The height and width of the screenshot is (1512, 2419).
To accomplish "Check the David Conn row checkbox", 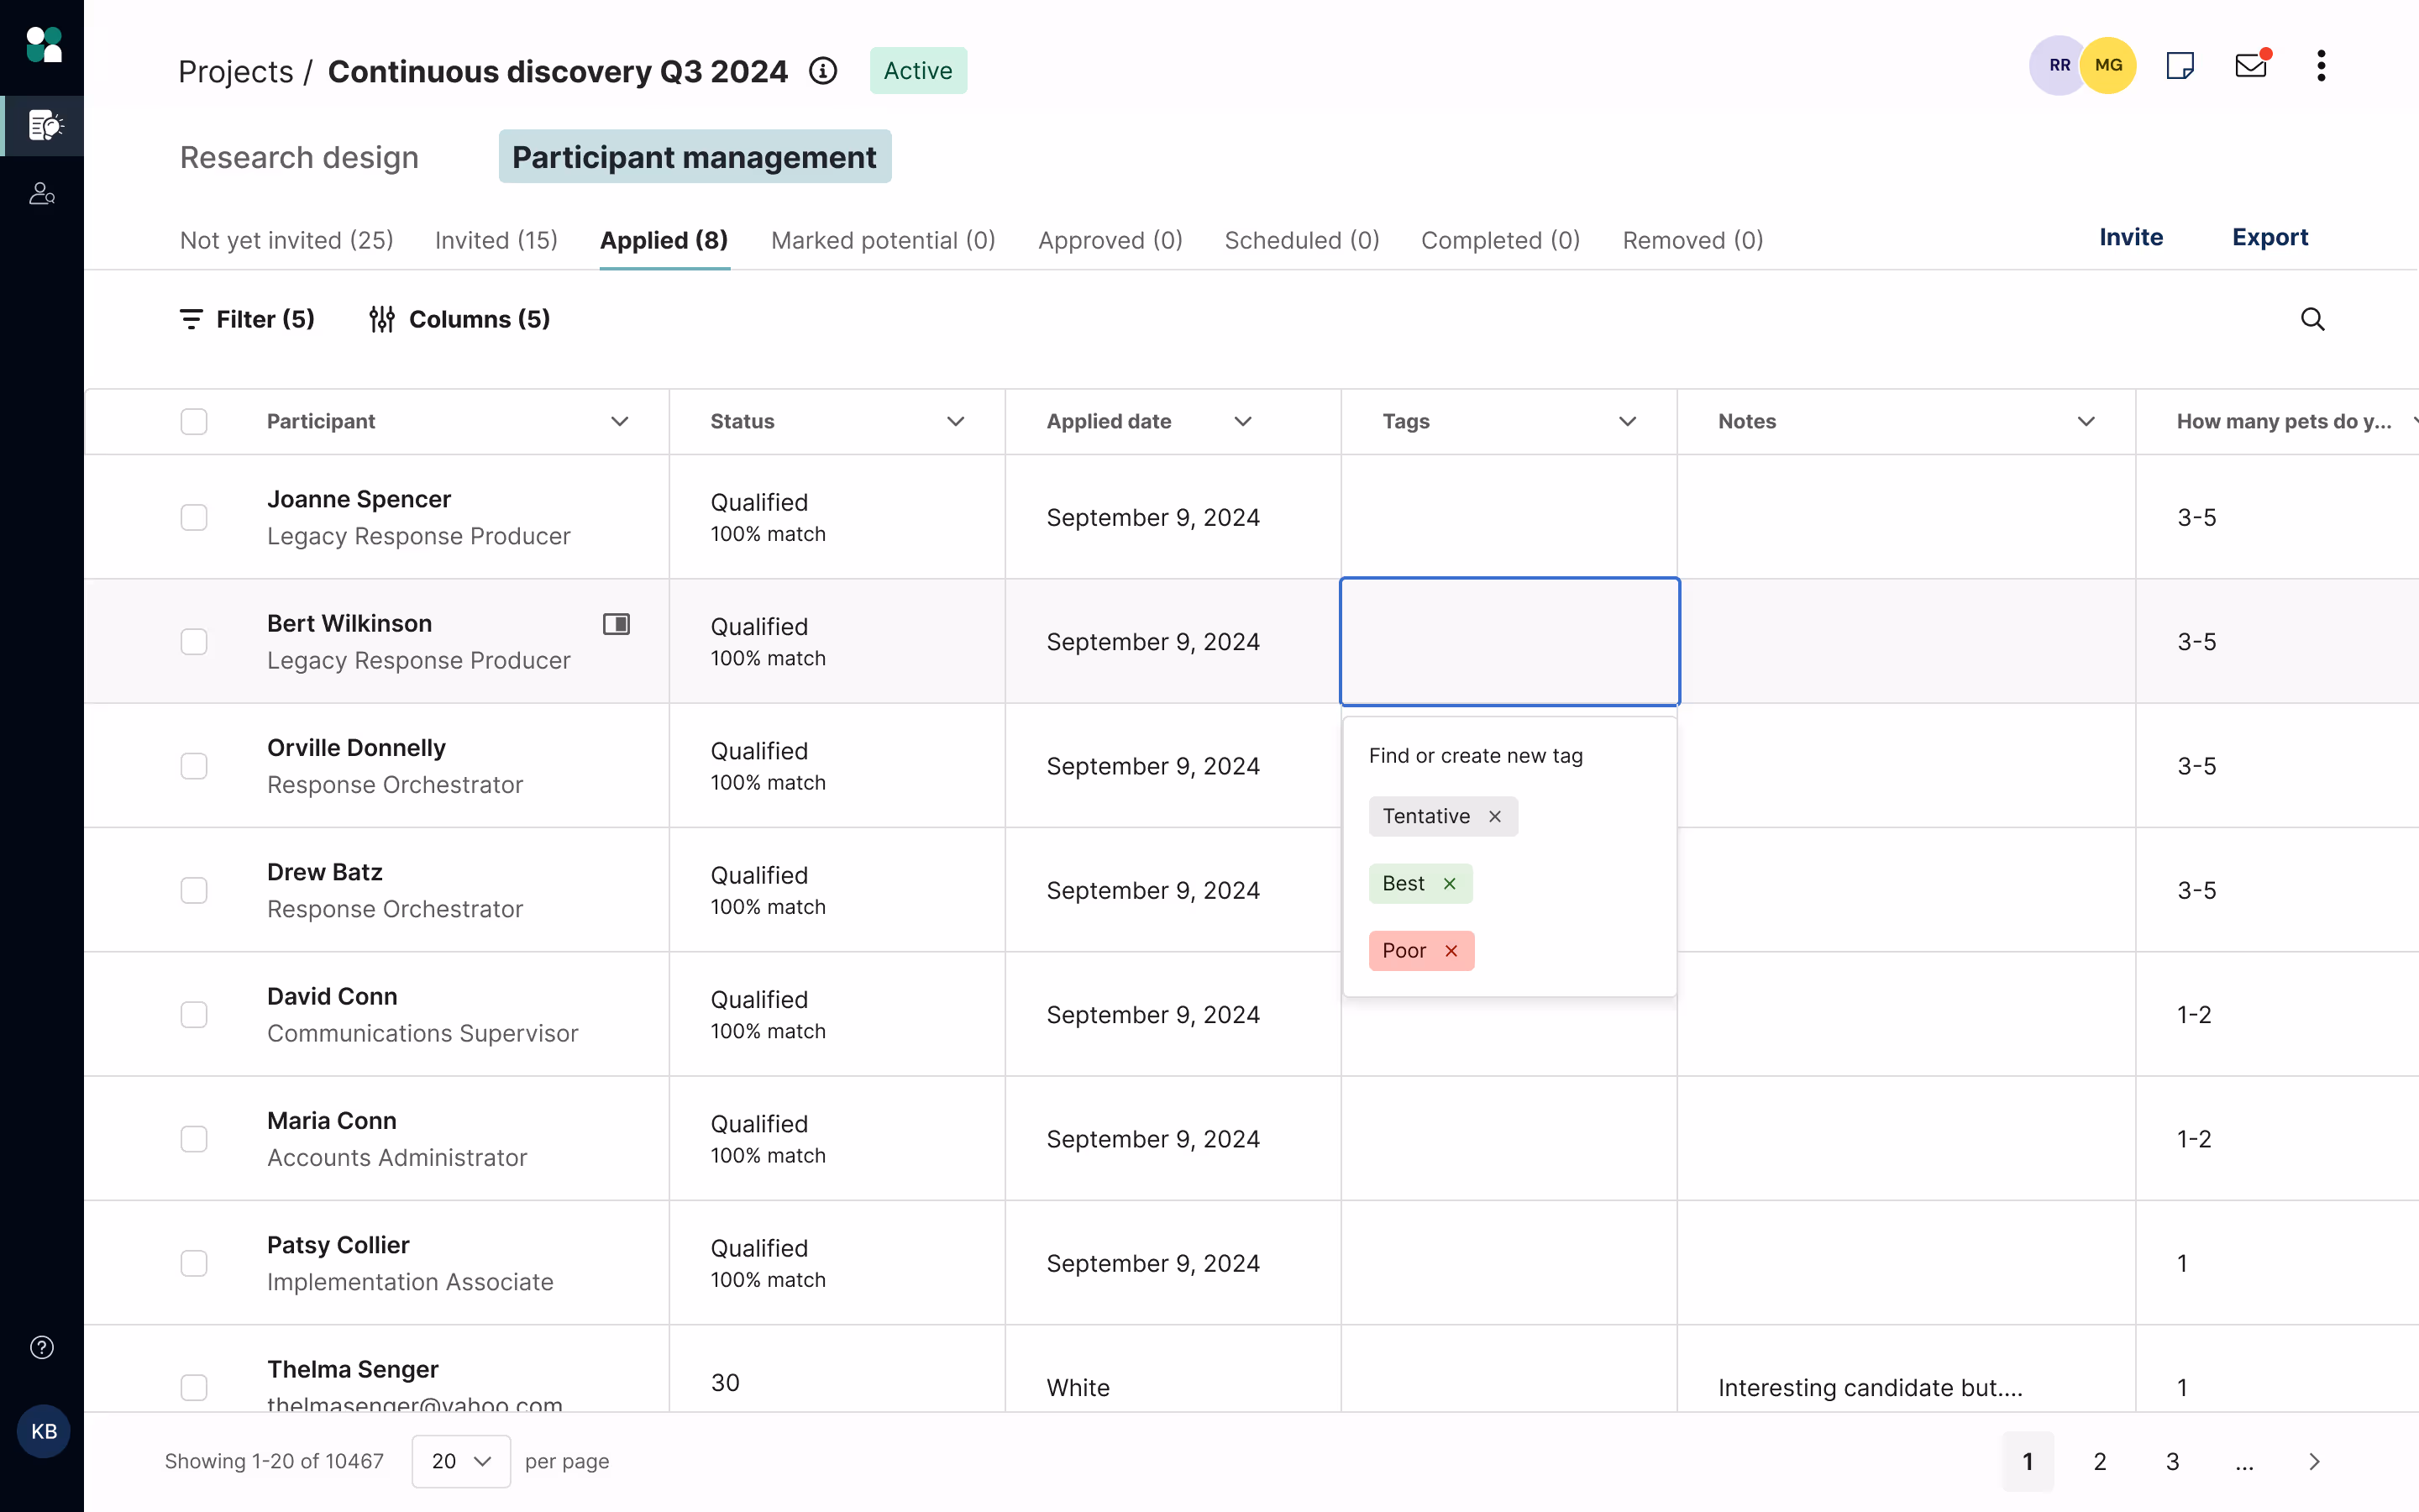I will 194,1014.
